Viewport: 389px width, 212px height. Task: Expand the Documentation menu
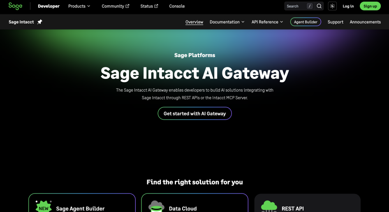(x=227, y=22)
